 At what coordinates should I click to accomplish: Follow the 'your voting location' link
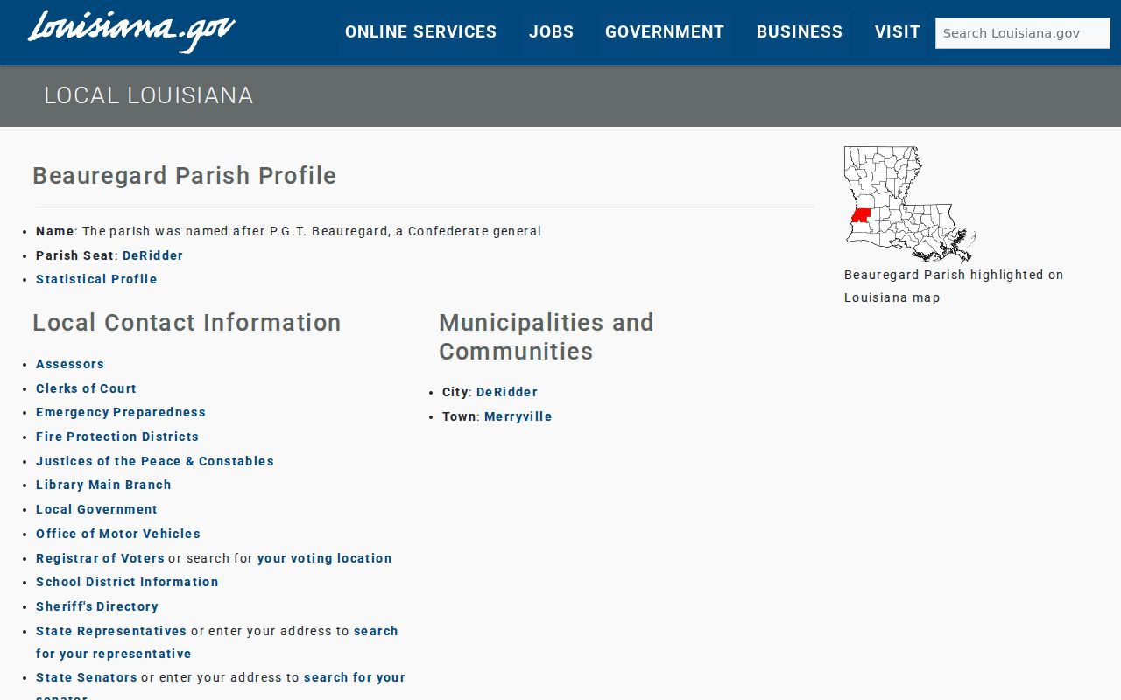tap(325, 558)
